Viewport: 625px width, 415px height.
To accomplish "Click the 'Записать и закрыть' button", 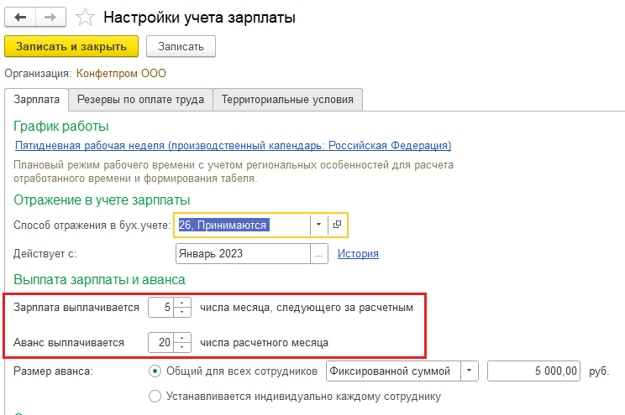I will pos(71,47).
